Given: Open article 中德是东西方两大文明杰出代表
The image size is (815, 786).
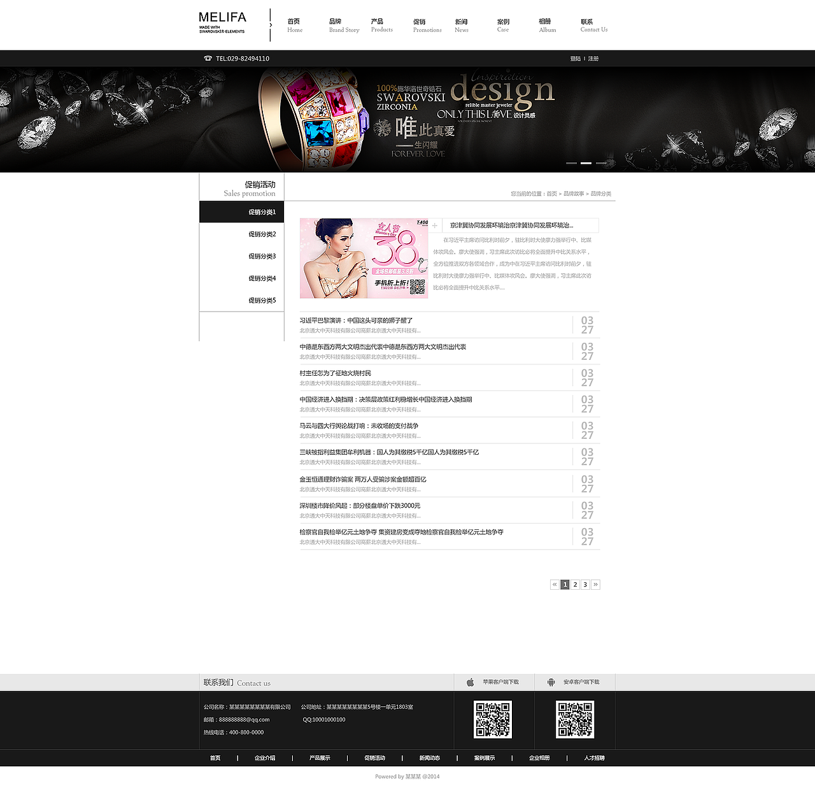Looking at the screenshot, I should (x=383, y=347).
